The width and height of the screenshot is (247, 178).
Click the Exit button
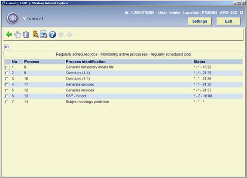[229, 21]
